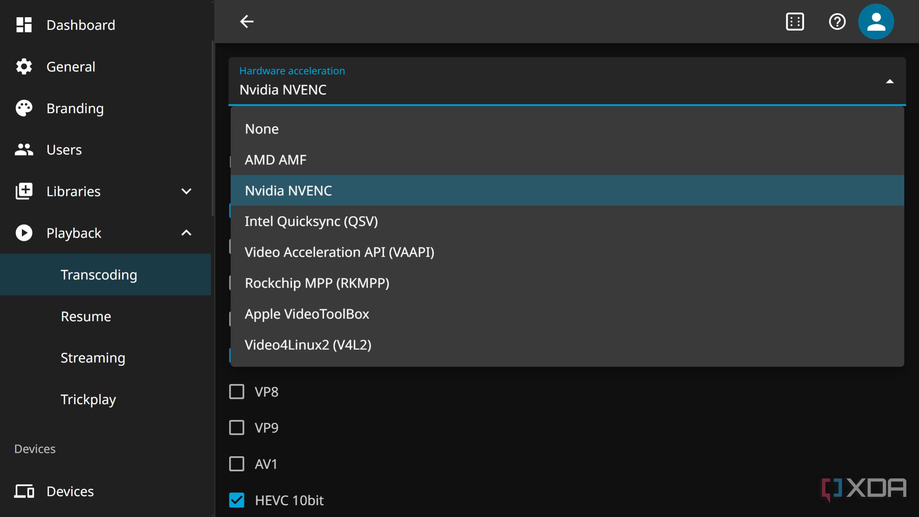Enable the AV1 checkbox
The height and width of the screenshot is (517, 919).
(237, 464)
